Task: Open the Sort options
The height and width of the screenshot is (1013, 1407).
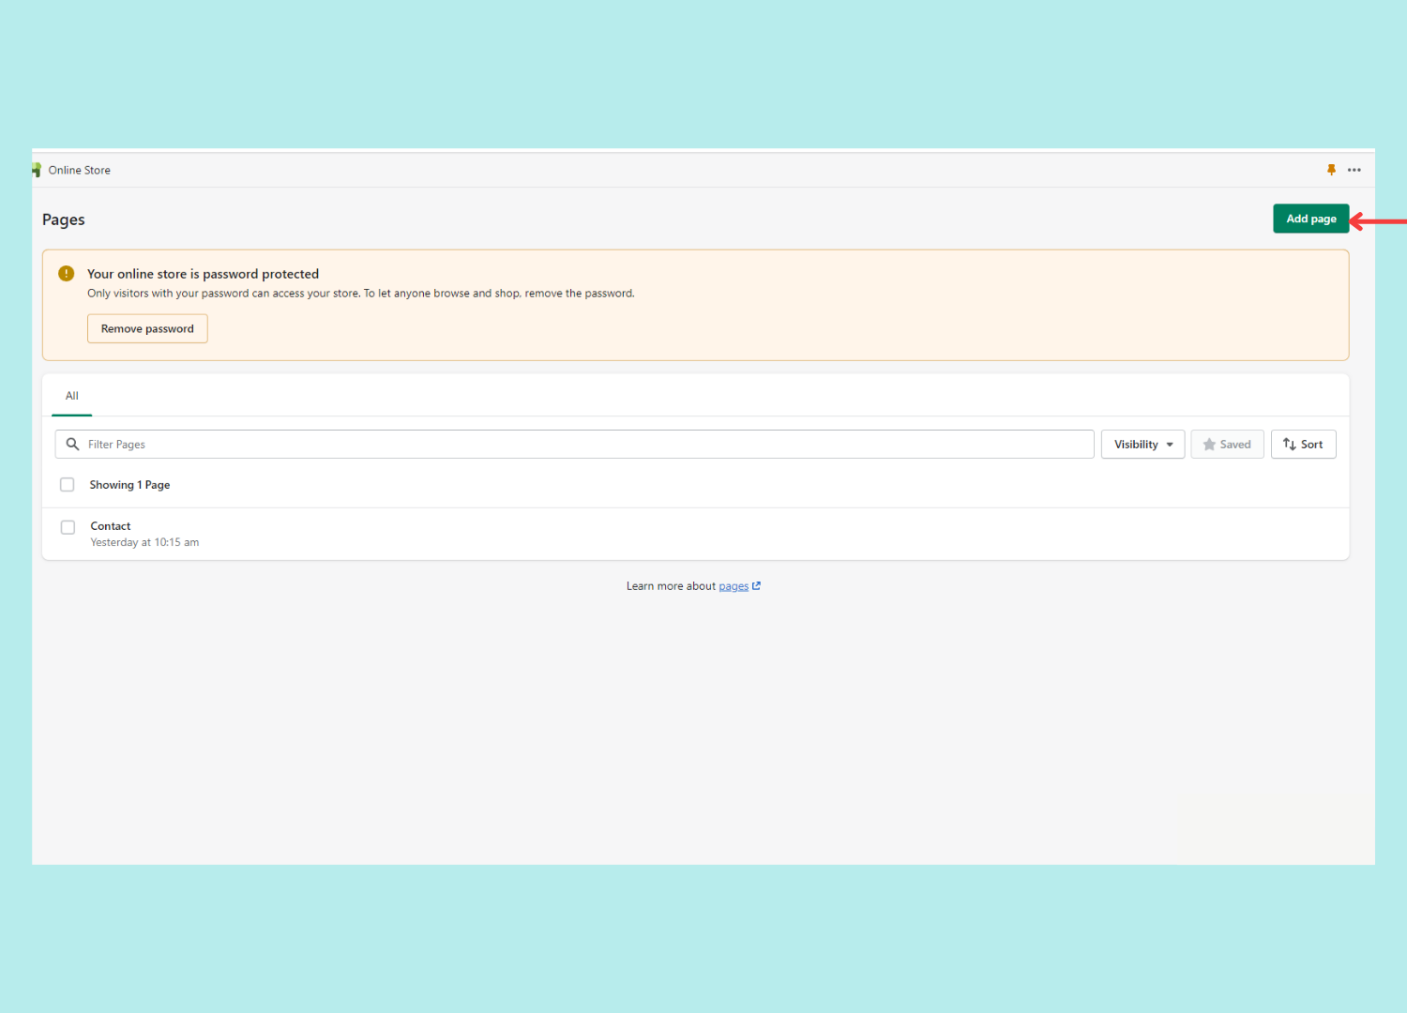Action: click(1303, 445)
